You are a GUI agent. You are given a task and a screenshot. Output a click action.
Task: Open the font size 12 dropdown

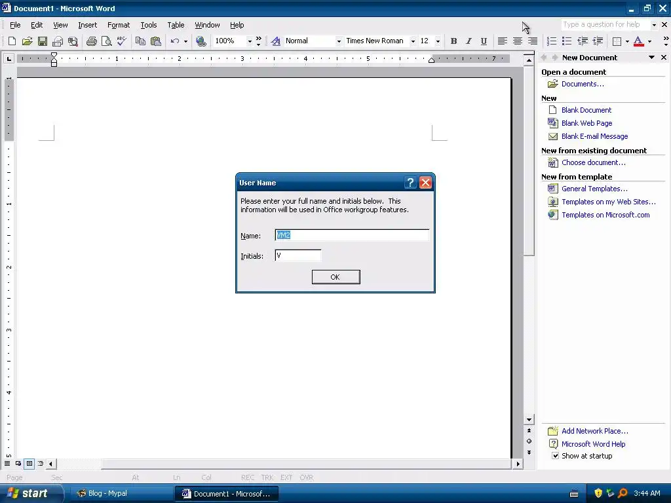pos(437,41)
